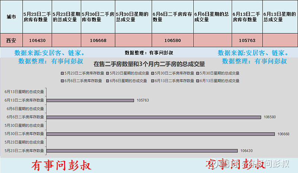Click table cell with value 106430

[x=37, y=40]
